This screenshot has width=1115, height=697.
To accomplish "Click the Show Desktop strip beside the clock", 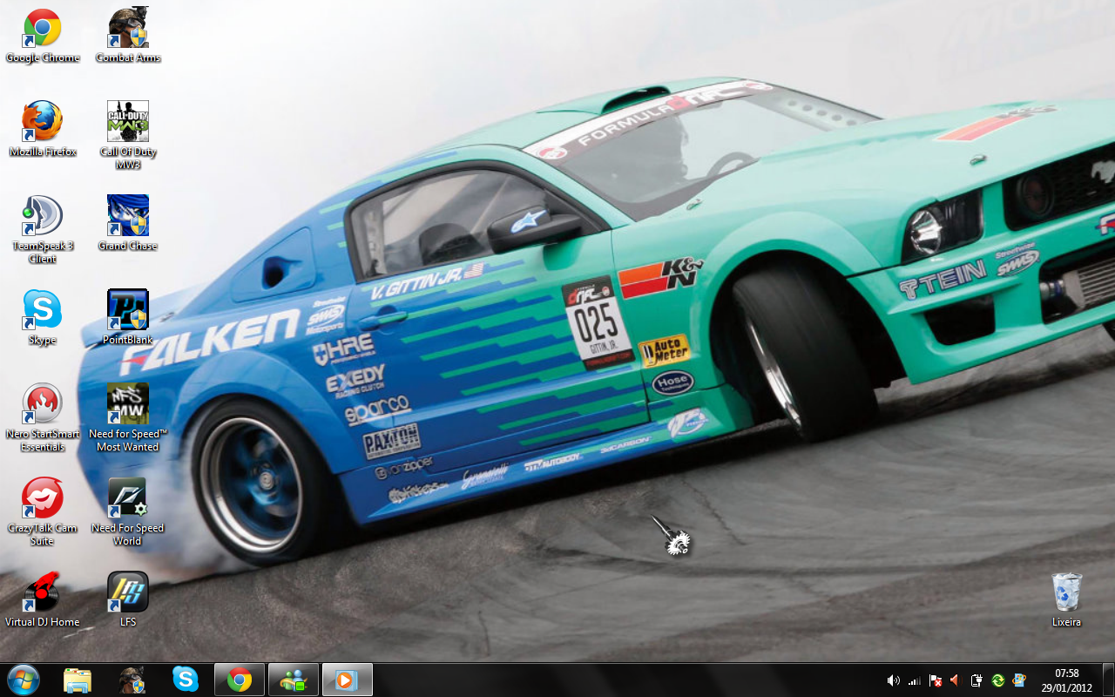I will point(1108,680).
